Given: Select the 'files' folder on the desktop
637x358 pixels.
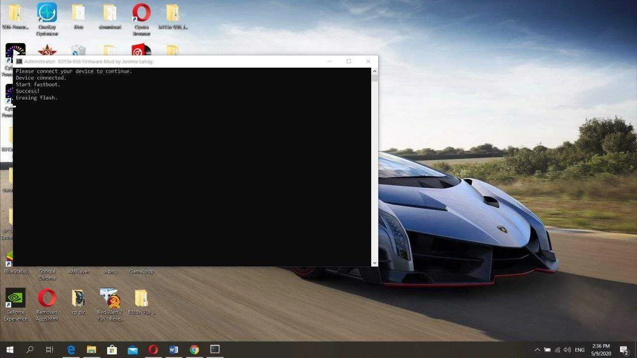Looking at the screenshot, I should [78, 17].
